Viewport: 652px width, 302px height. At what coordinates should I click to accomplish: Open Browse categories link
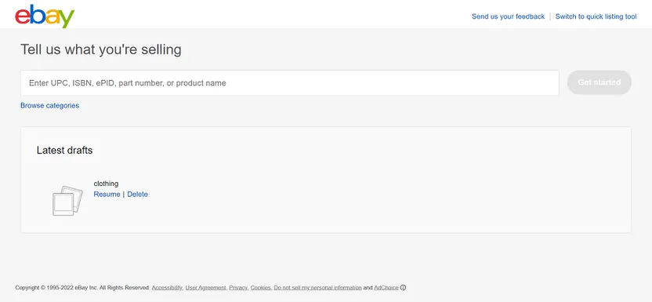pyautogui.click(x=49, y=106)
